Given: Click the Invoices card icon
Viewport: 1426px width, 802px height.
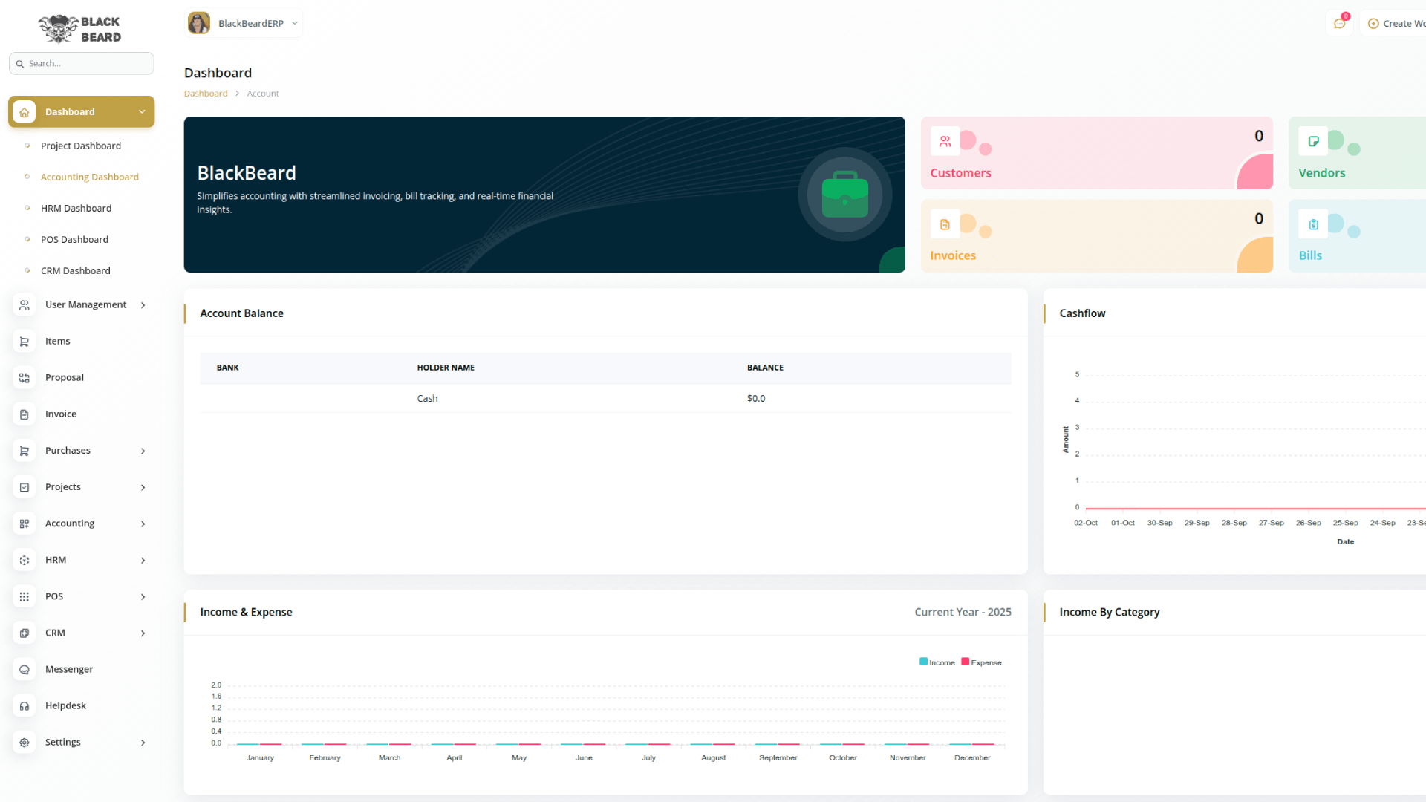Looking at the screenshot, I should tap(945, 224).
